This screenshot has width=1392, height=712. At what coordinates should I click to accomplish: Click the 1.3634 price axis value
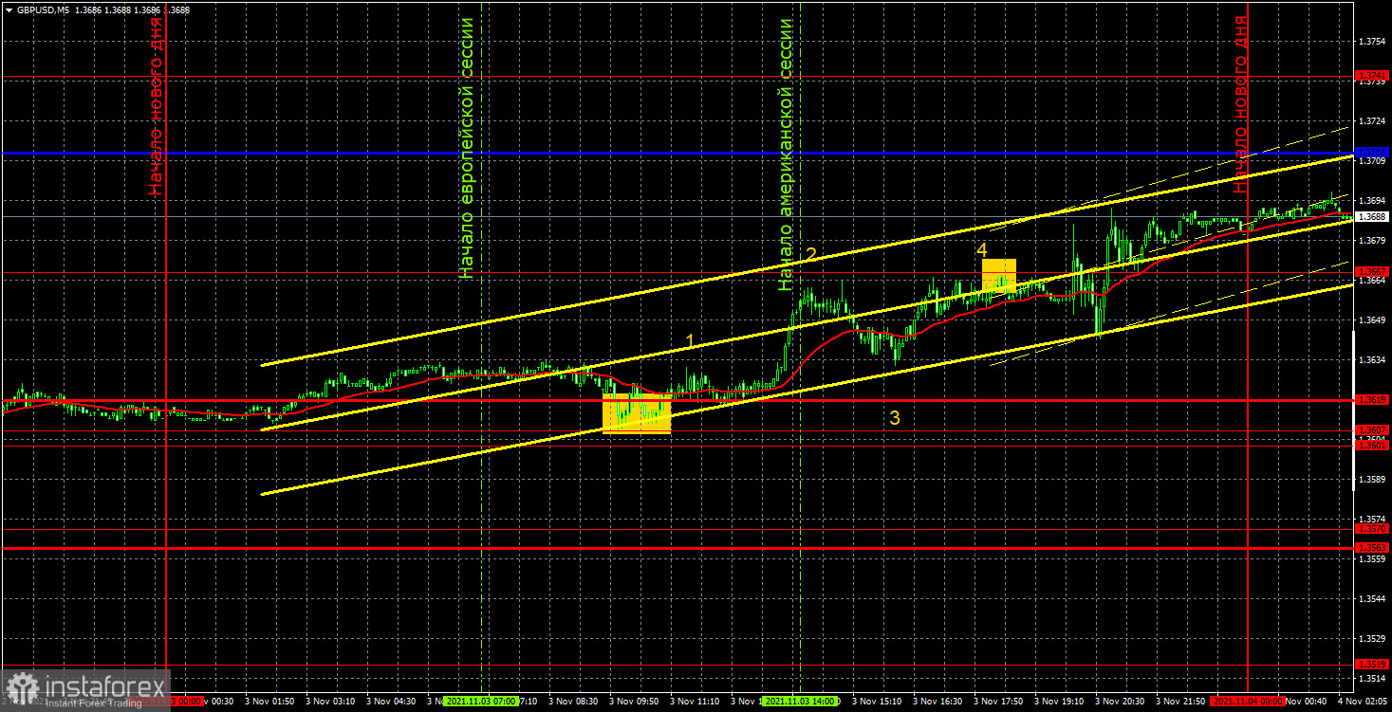(1370, 360)
